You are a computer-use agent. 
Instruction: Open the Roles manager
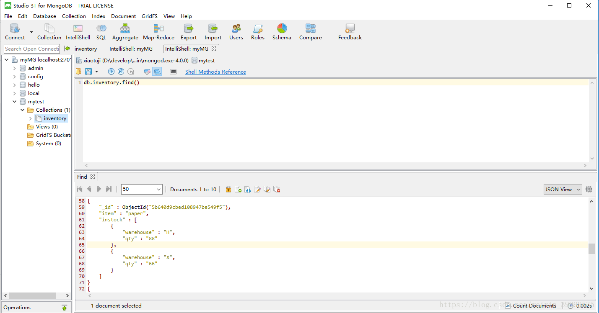258,32
